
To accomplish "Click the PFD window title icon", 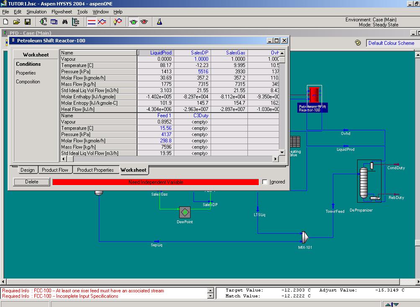I will click(5, 33).
